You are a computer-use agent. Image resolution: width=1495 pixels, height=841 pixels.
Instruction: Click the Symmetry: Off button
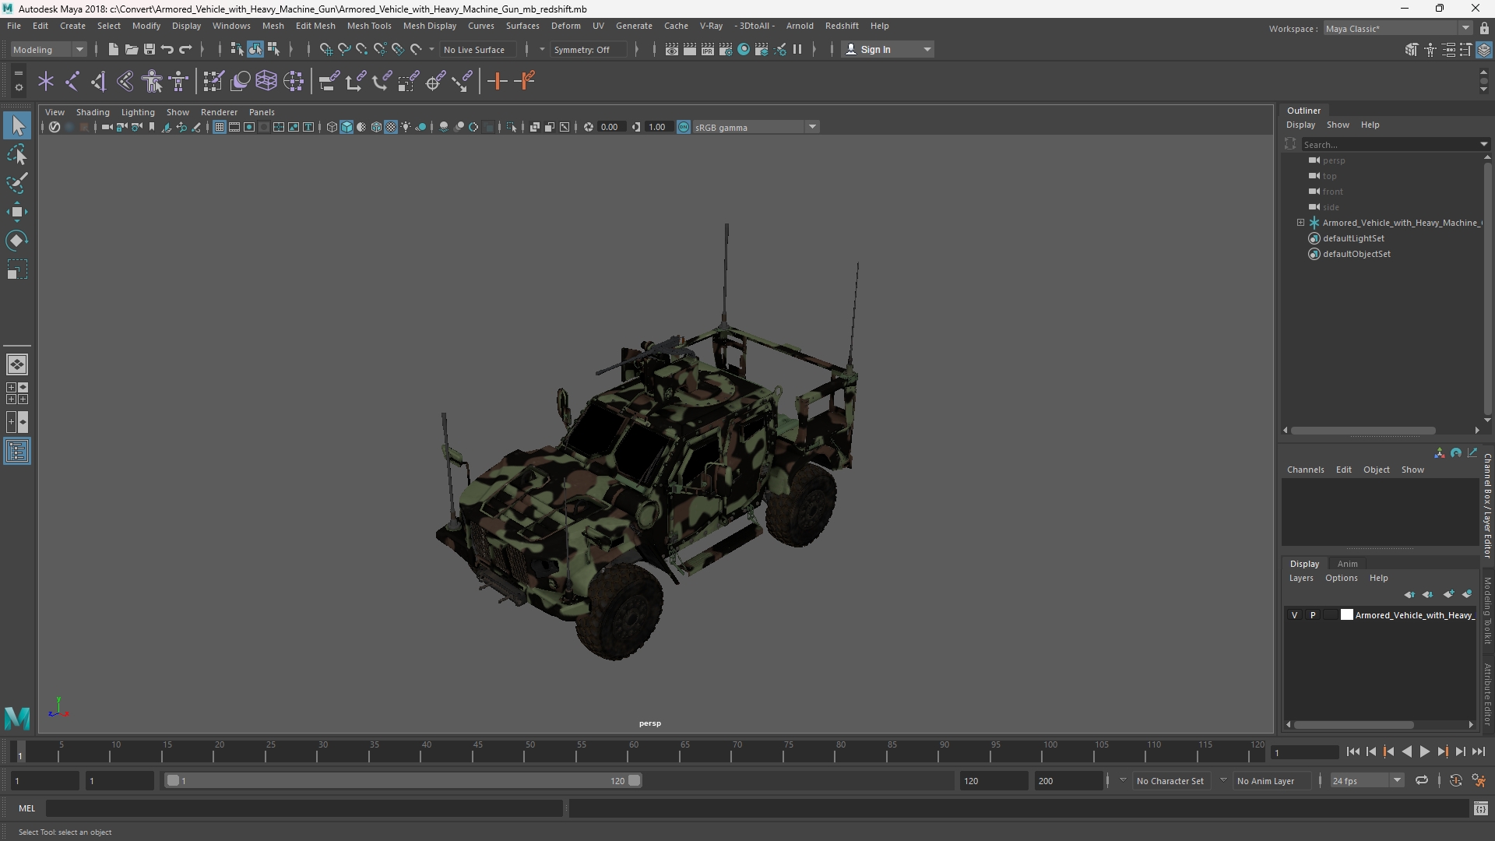tap(588, 49)
